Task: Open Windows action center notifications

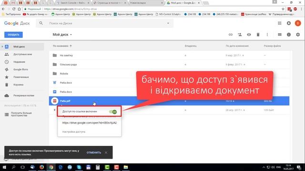Action: (299, 167)
